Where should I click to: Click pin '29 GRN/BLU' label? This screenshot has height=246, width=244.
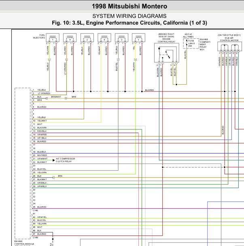click(40, 187)
